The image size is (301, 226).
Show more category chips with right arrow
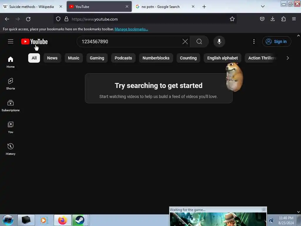tap(287, 58)
